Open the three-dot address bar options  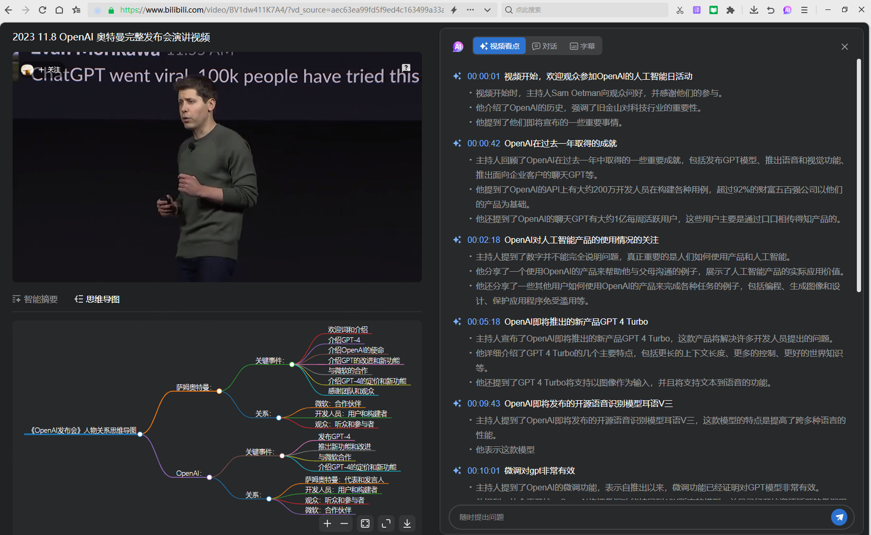470,10
